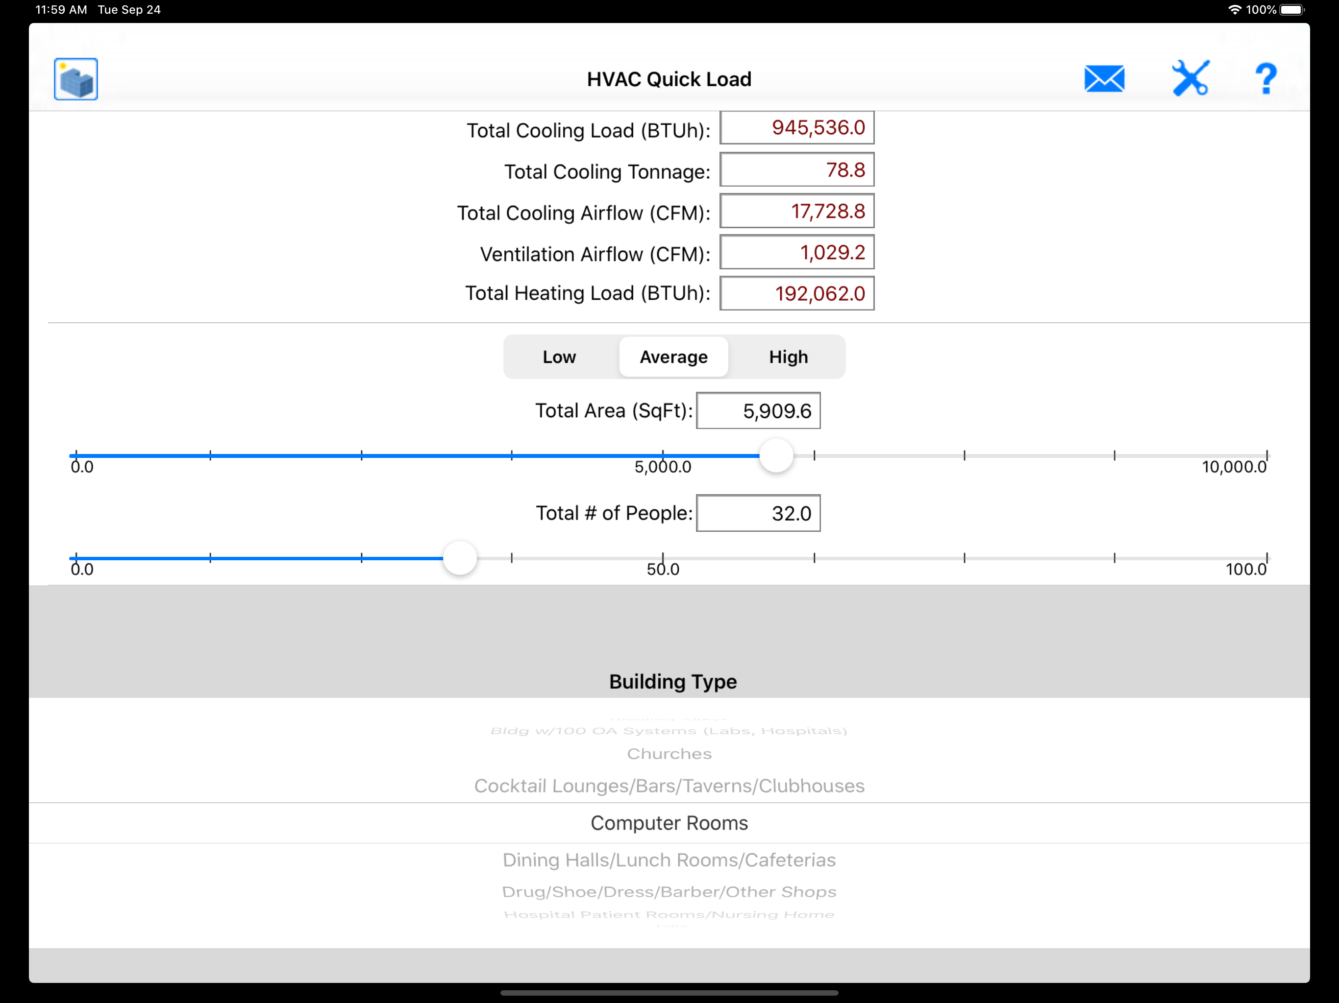This screenshot has width=1339, height=1003.
Task: Switch to High load estimate
Action: tap(788, 357)
